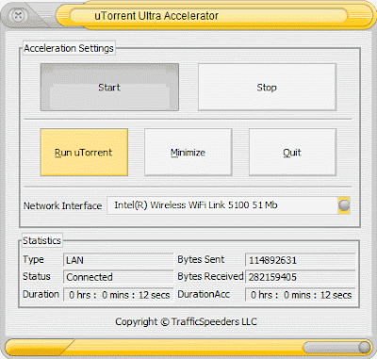
Task: Minimize the accelerator via Minimize button
Action: click(x=188, y=153)
